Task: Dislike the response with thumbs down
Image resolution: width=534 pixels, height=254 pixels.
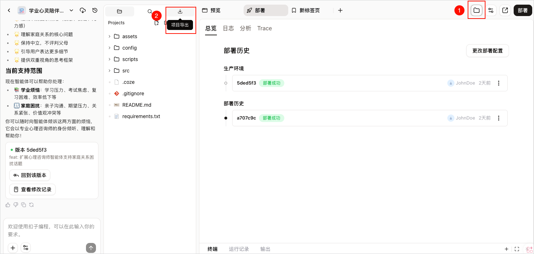Action: 16,205
